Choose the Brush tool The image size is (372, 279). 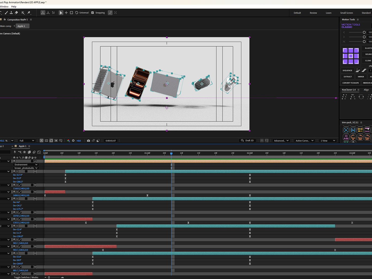point(6,13)
